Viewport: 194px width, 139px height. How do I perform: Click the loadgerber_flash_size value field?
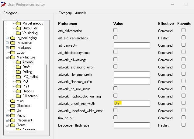[x=132, y=125]
